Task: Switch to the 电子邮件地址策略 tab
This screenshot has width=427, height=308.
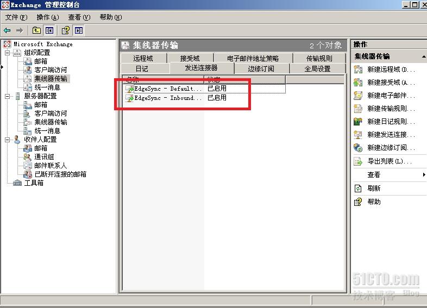Action: pos(253,58)
